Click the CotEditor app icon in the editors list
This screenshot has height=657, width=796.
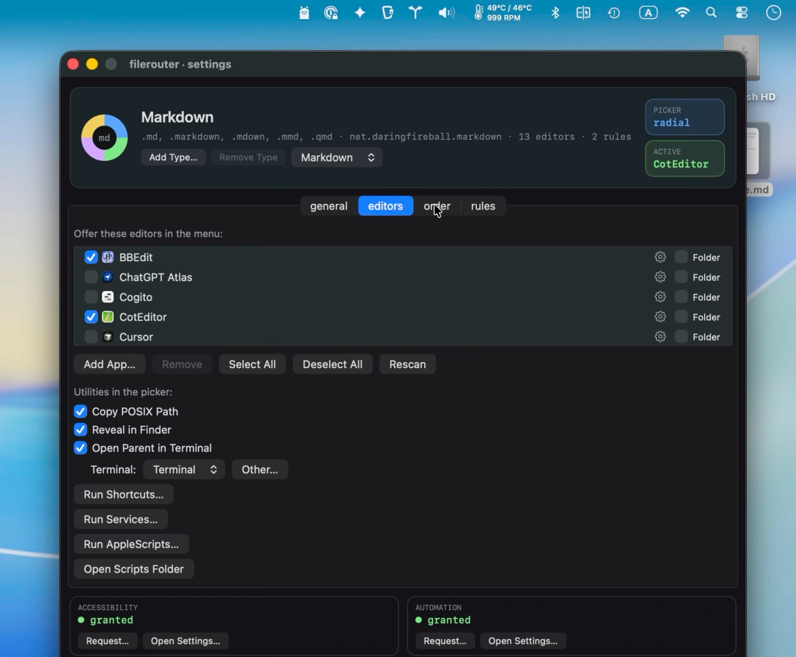(x=108, y=317)
